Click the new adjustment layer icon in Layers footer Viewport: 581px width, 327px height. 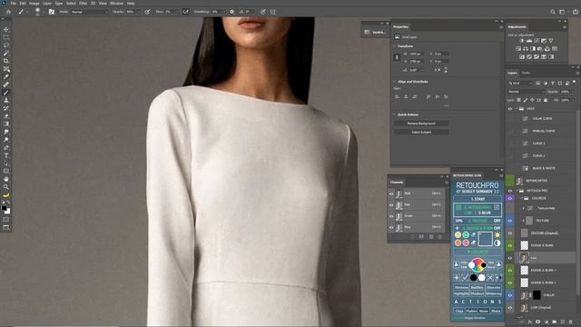point(547,322)
